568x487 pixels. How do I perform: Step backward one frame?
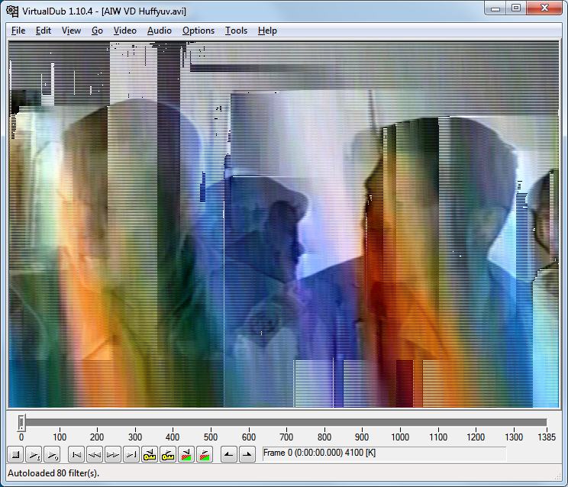coord(95,454)
